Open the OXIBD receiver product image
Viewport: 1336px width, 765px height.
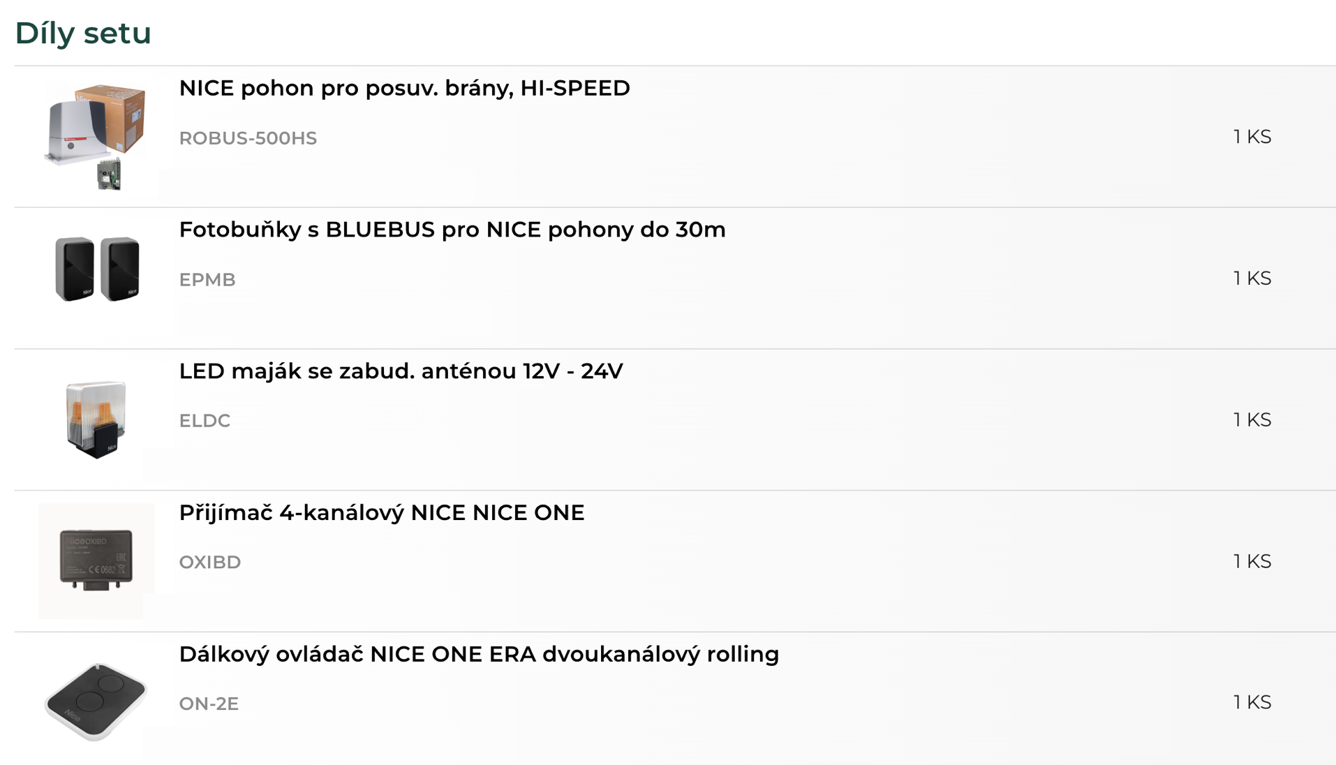coord(96,561)
